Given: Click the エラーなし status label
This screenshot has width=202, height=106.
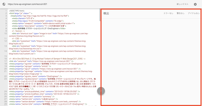Looking at the screenshot, I should point(168,13).
